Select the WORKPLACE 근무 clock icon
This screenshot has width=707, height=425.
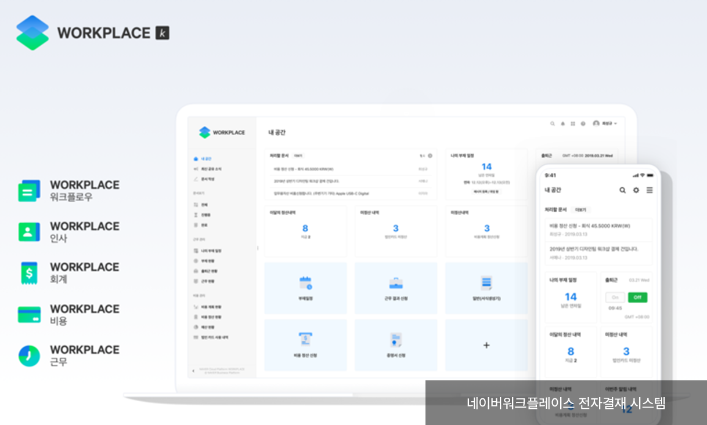(29, 356)
